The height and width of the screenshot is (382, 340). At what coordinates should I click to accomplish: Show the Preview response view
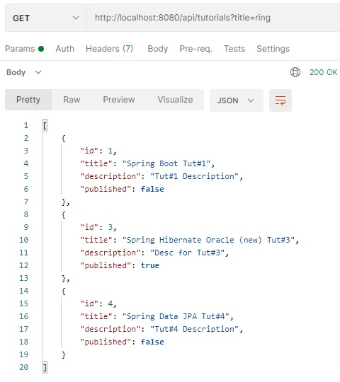[x=119, y=100]
